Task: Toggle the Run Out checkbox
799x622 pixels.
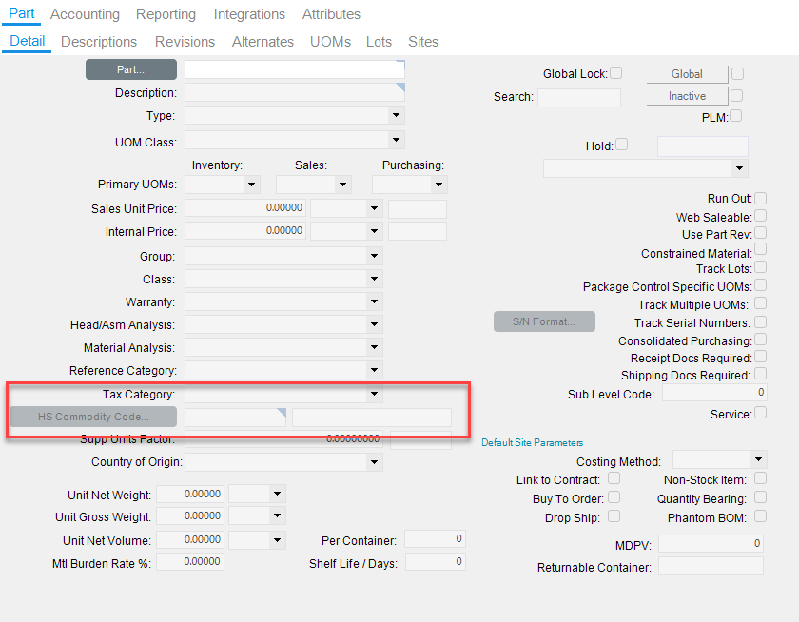Action: tap(760, 198)
